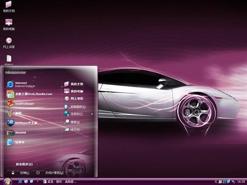The width and height of the screenshot is (247, 185).
Task: Open Internet Explorer from Start menu
Action: (x=23, y=84)
